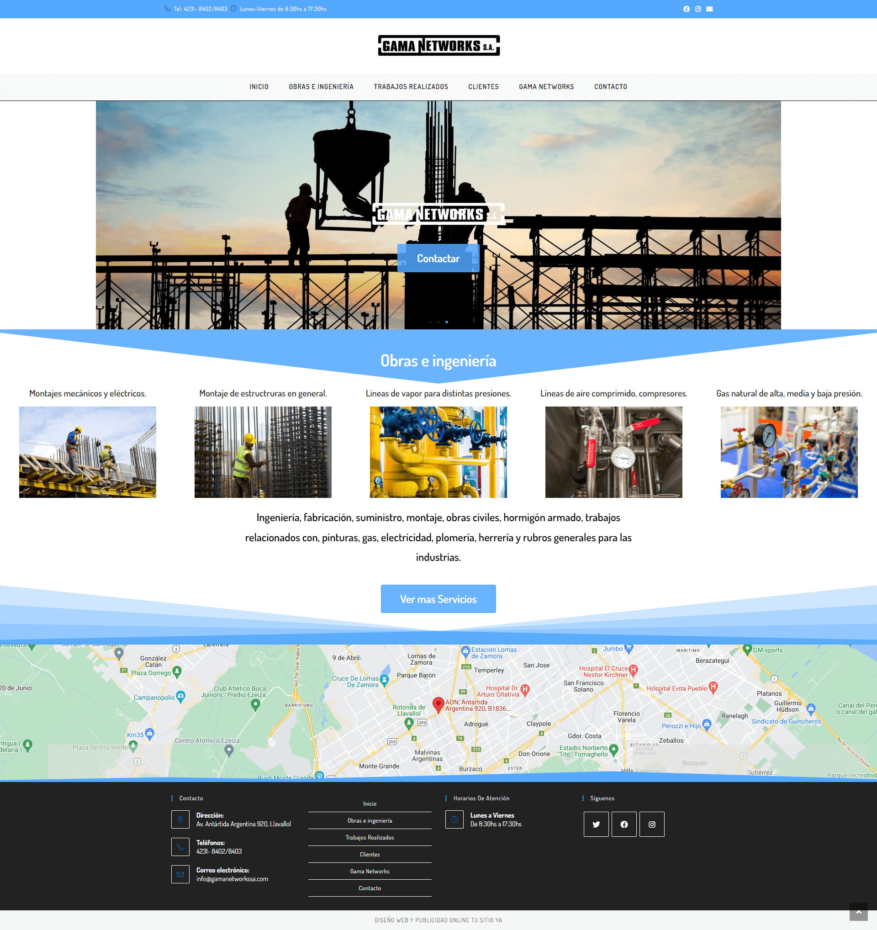This screenshot has width=877, height=930.
Task: Select the first hero slider dot
Action: click(430, 322)
